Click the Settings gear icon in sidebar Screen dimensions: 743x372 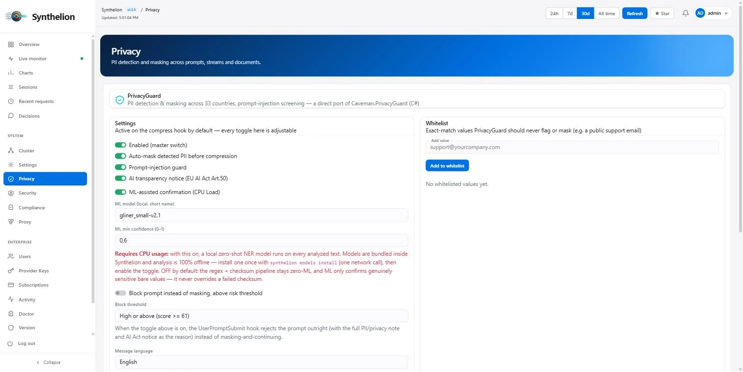tap(11, 165)
